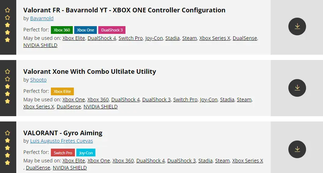323x173 pixels.
Task: Click the bottom star of Bavarnold config rating
Action: 7,40
